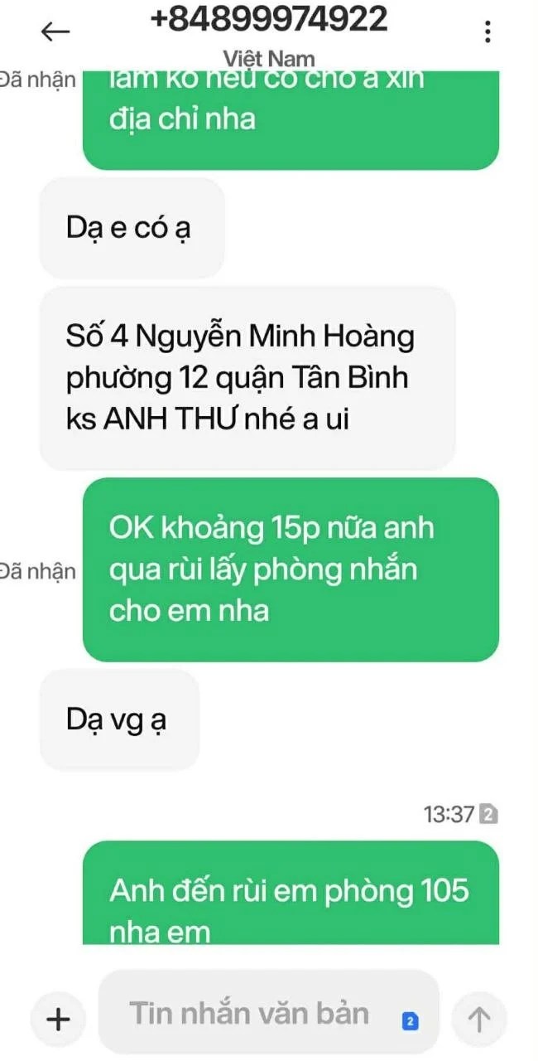Tap the plus attachment button

coord(58,1019)
